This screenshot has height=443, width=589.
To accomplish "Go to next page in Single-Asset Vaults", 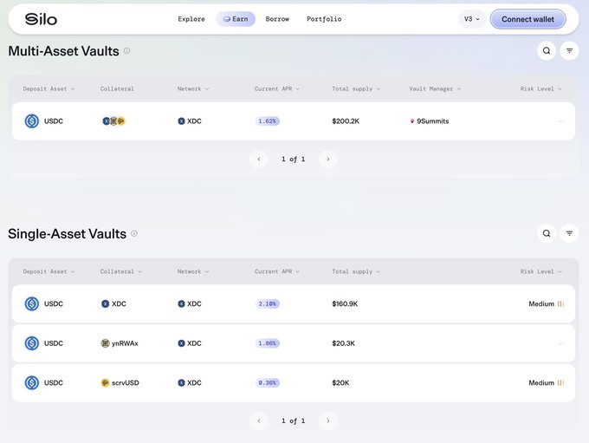I will click(328, 420).
